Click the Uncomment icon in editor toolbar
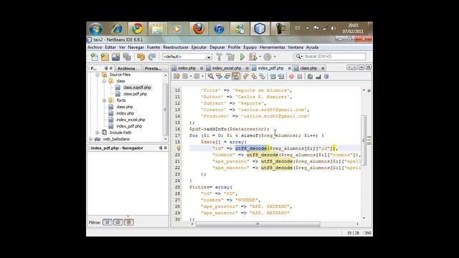The width and height of the screenshot is (459, 258). [x=318, y=77]
